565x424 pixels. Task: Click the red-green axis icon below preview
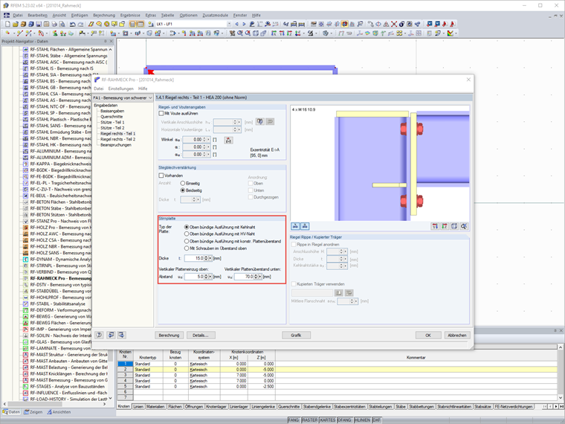click(x=445, y=226)
